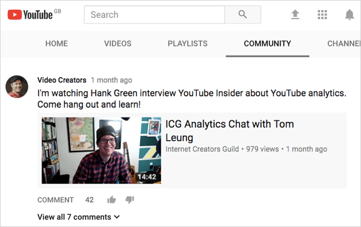Screen dimensions: 361x227
Task: Switch to the Videos tab
Action: (x=118, y=43)
